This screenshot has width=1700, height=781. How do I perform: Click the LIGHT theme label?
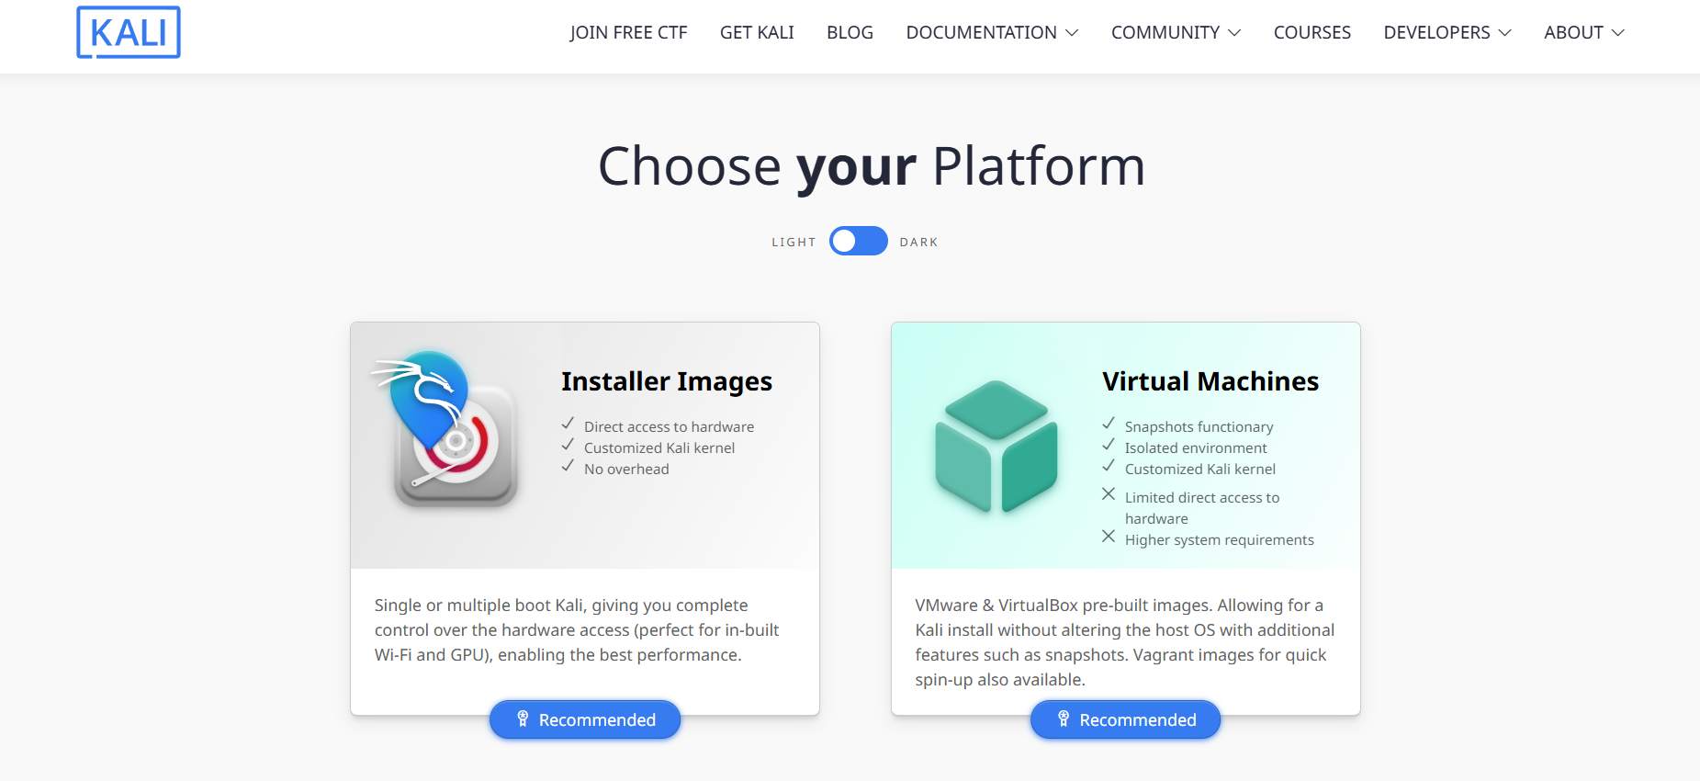794,242
